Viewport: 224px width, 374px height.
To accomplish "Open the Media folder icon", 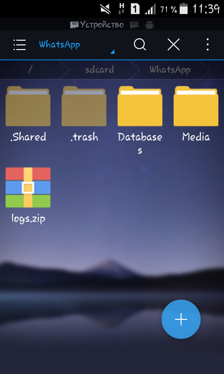I will 196,106.
